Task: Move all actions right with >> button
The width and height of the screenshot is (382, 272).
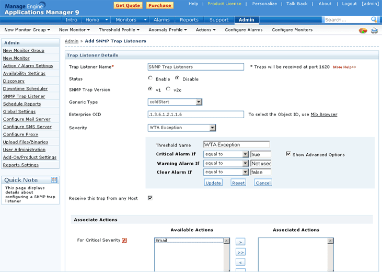Action: click(240, 252)
